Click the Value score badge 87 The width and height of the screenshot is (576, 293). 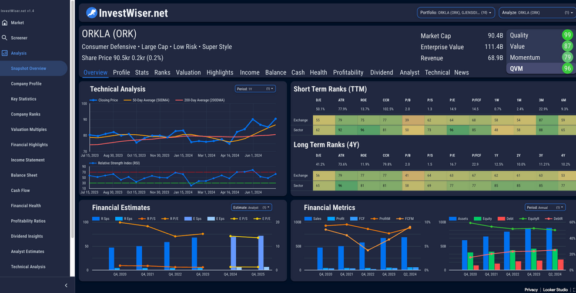(x=568, y=46)
